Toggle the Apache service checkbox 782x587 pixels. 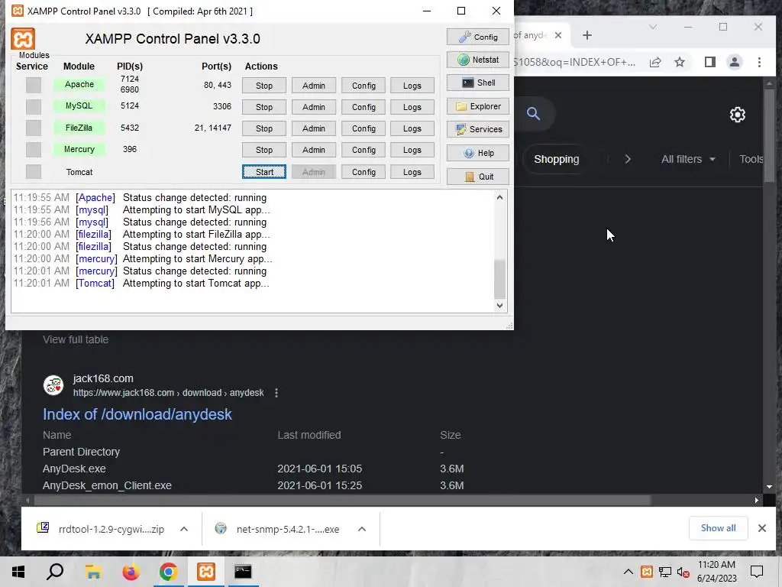tap(34, 85)
